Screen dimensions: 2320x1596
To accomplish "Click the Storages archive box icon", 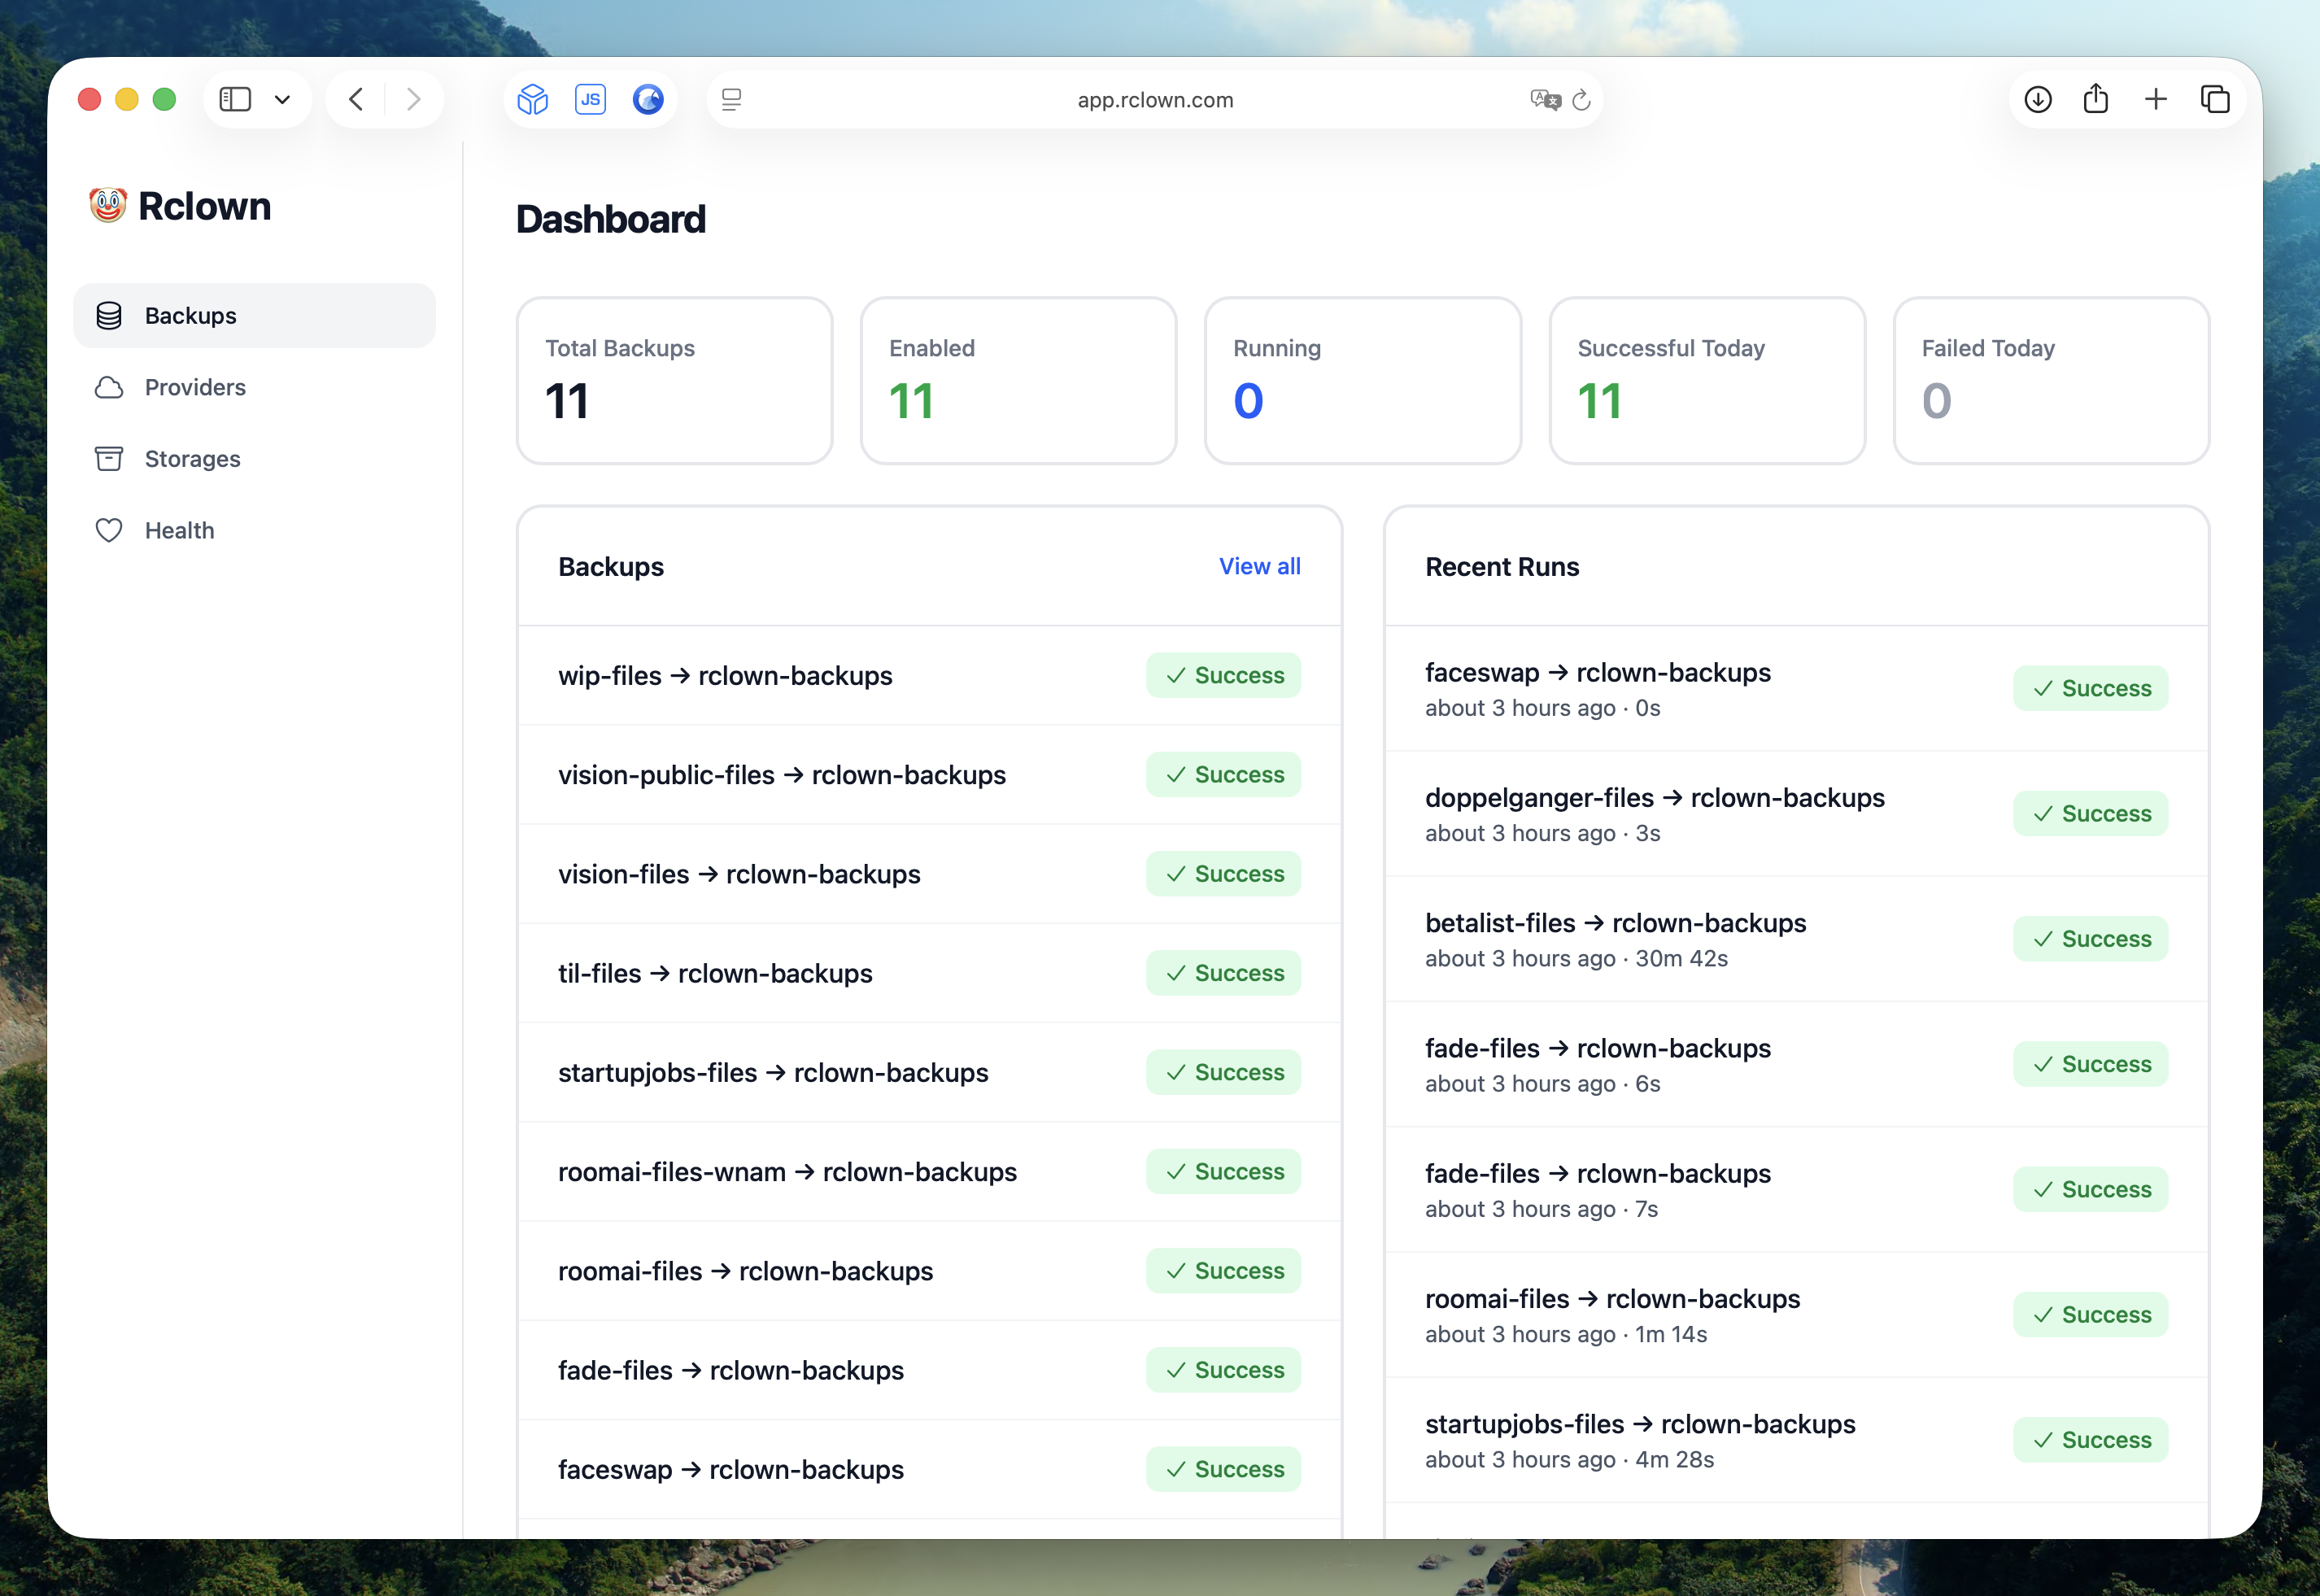I will [109, 459].
